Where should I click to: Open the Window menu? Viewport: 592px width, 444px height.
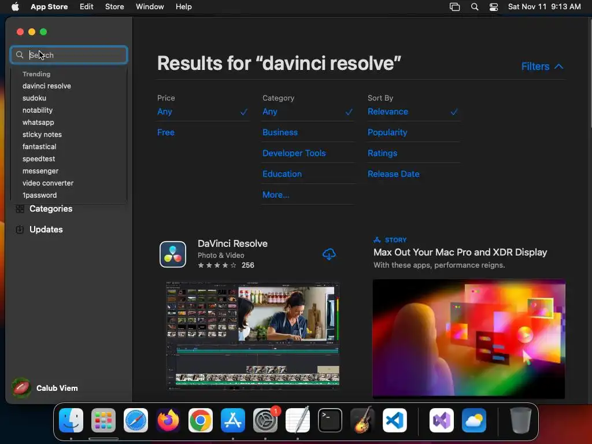(x=150, y=7)
